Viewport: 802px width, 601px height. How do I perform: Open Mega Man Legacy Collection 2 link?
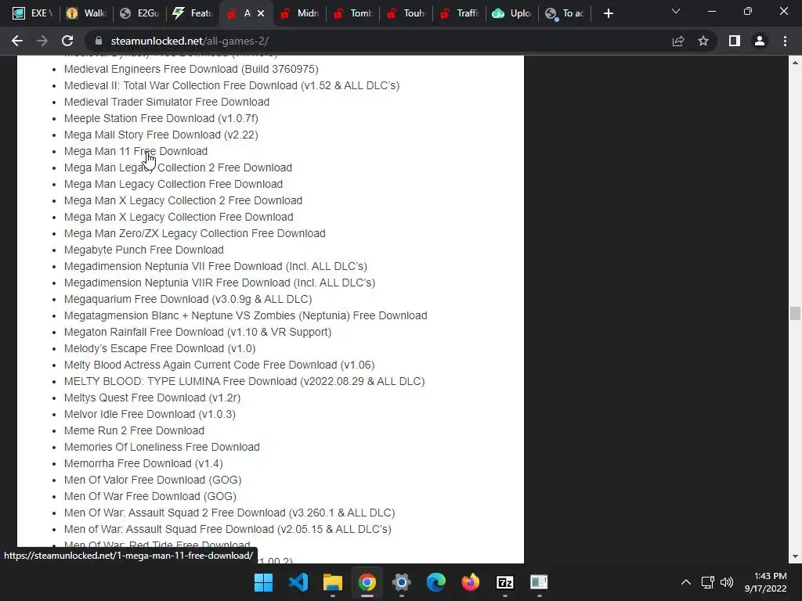pos(178,167)
